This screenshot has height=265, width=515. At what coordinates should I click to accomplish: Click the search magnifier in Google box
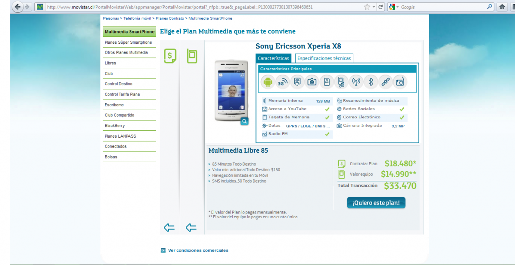(490, 7)
